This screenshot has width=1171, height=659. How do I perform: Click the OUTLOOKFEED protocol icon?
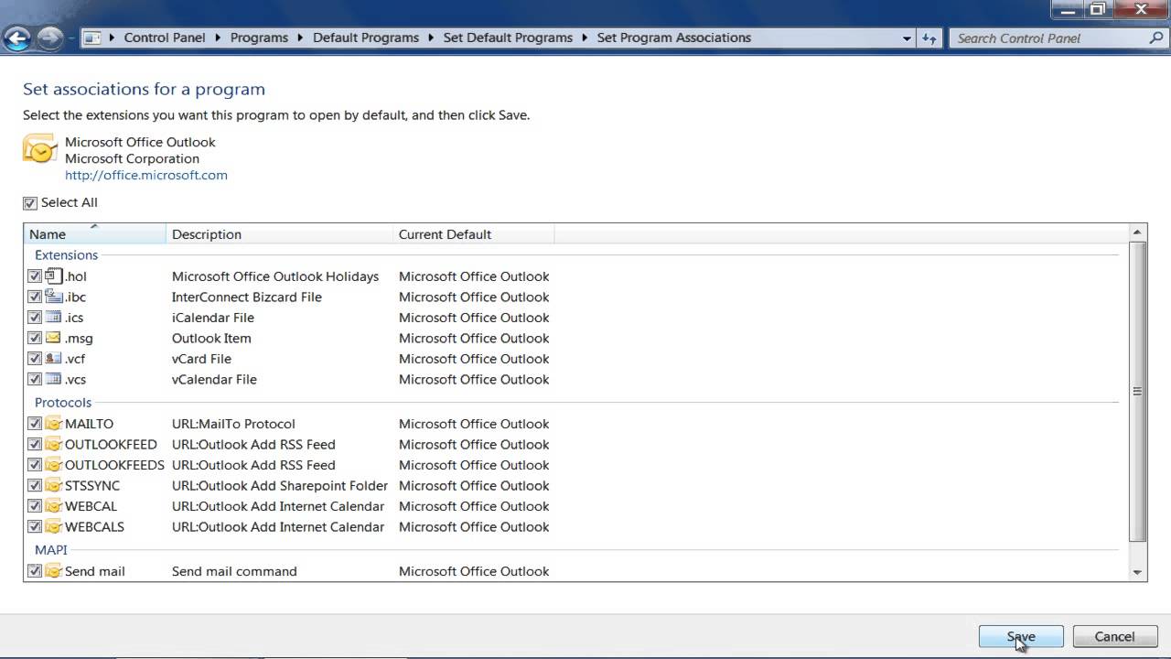click(53, 444)
